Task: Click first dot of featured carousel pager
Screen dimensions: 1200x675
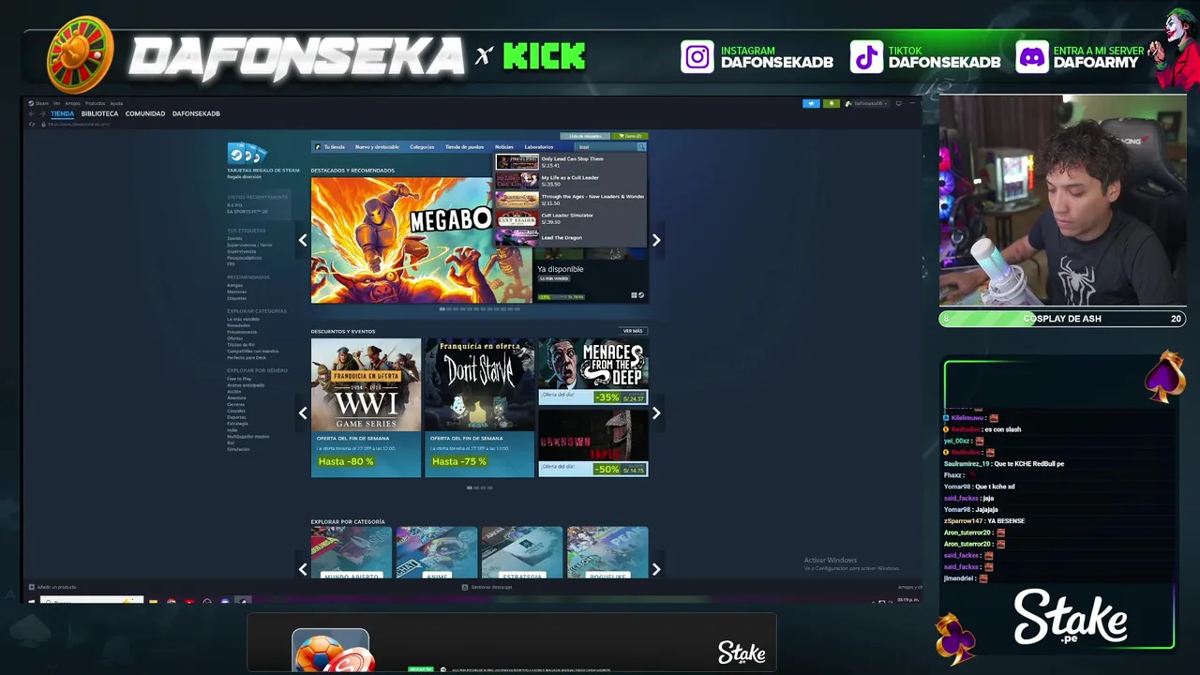Action: (442, 308)
